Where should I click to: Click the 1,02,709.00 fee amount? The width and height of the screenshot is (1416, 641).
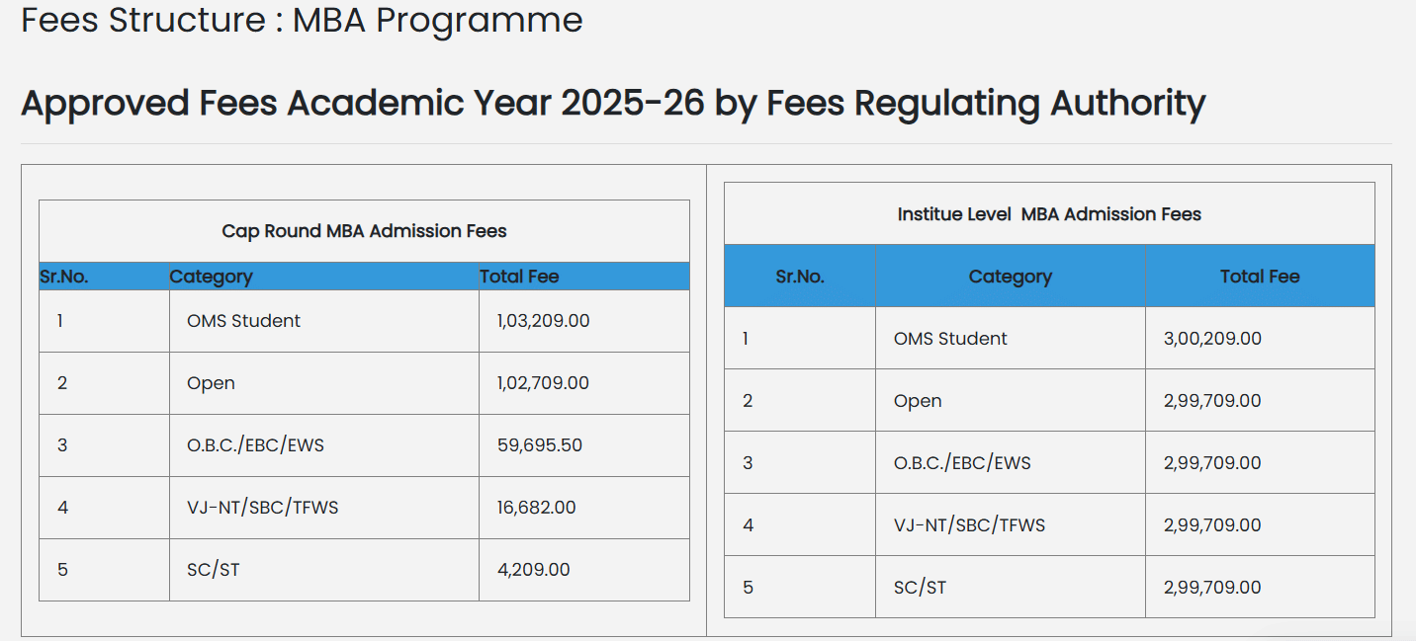543,382
